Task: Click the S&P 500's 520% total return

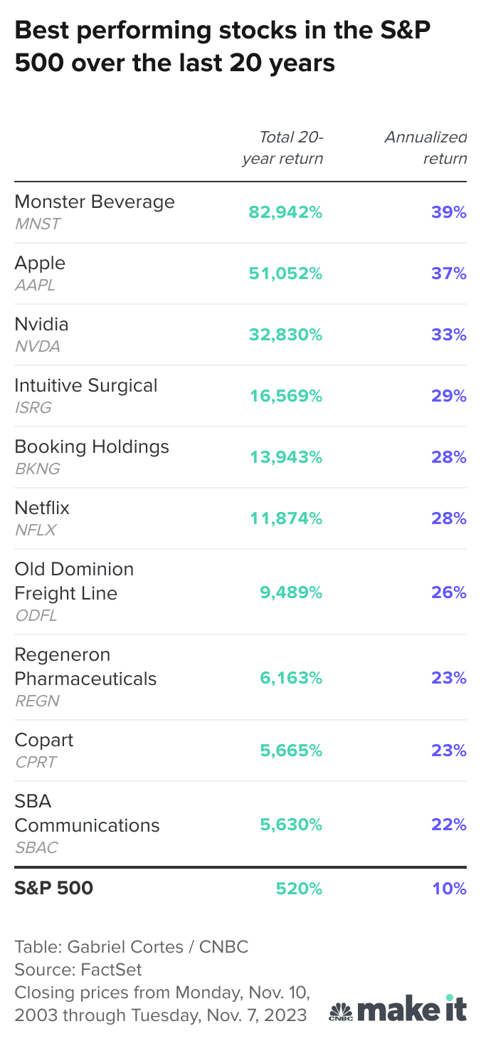Action: pyautogui.click(x=299, y=889)
